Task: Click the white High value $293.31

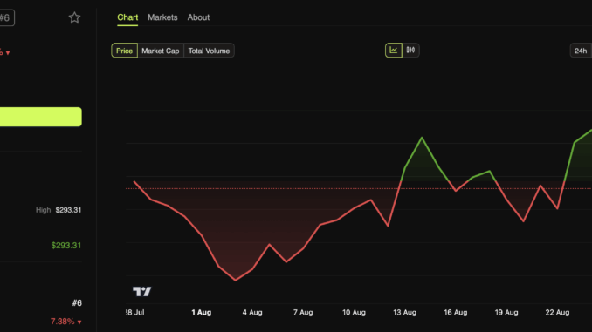Action: tap(68, 210)
